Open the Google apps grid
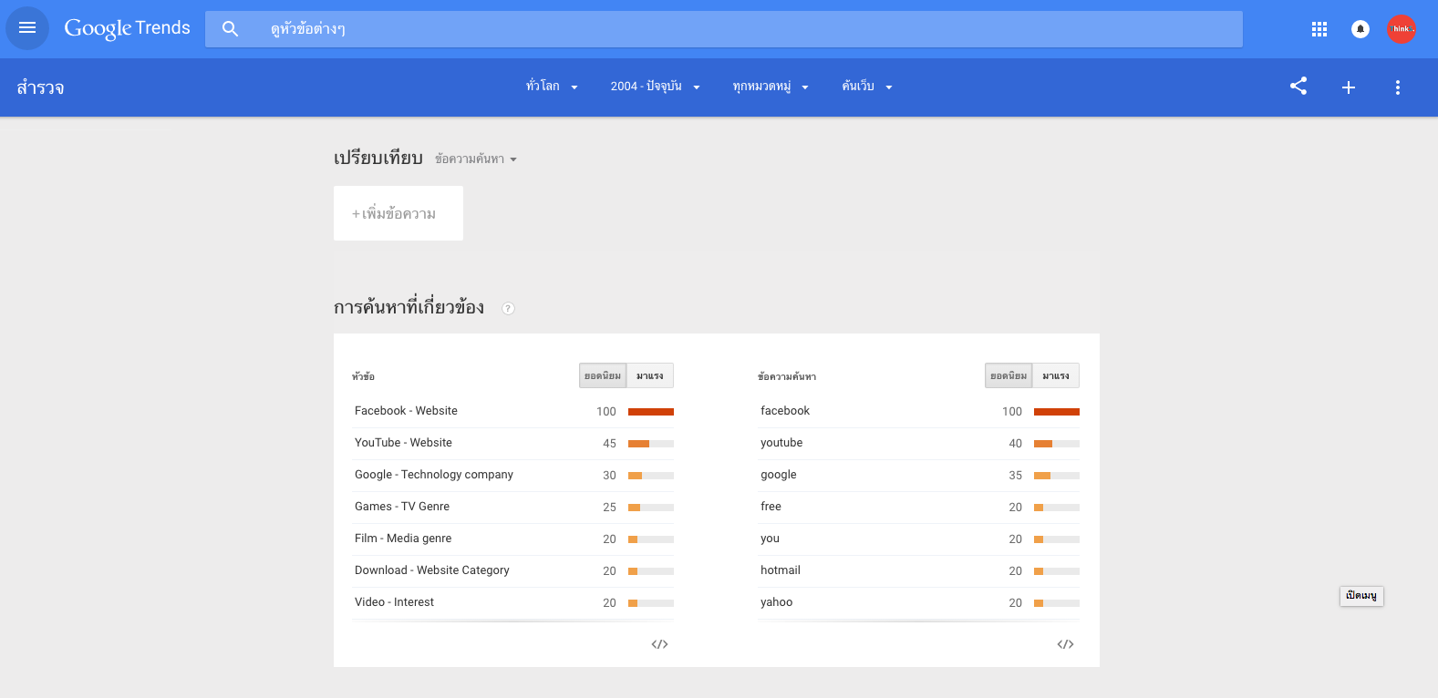 (1319, 29)
